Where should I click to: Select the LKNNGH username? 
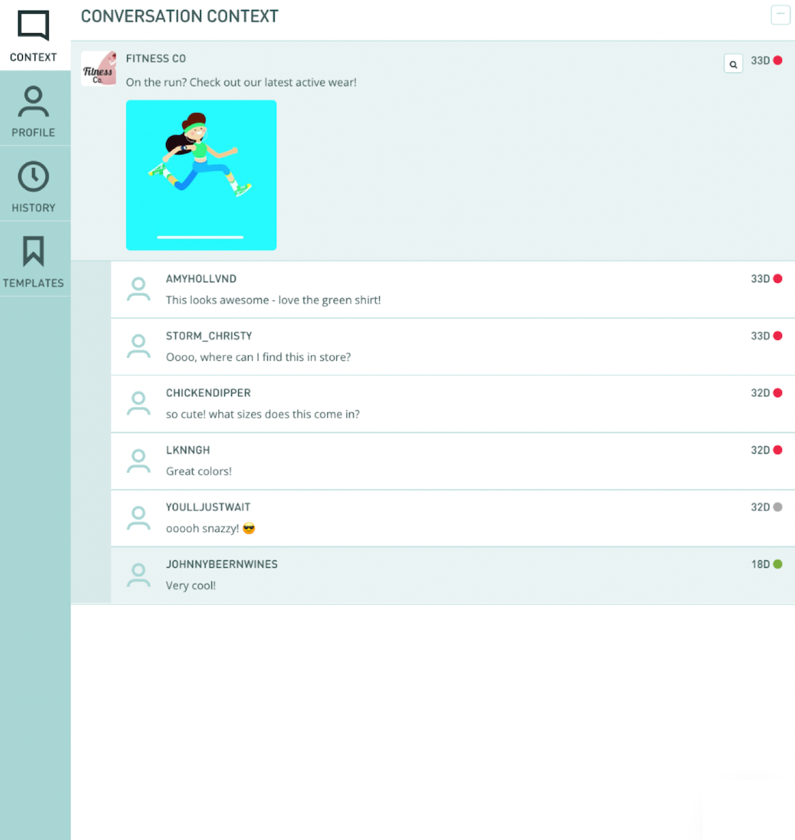[x=188, y=450]
